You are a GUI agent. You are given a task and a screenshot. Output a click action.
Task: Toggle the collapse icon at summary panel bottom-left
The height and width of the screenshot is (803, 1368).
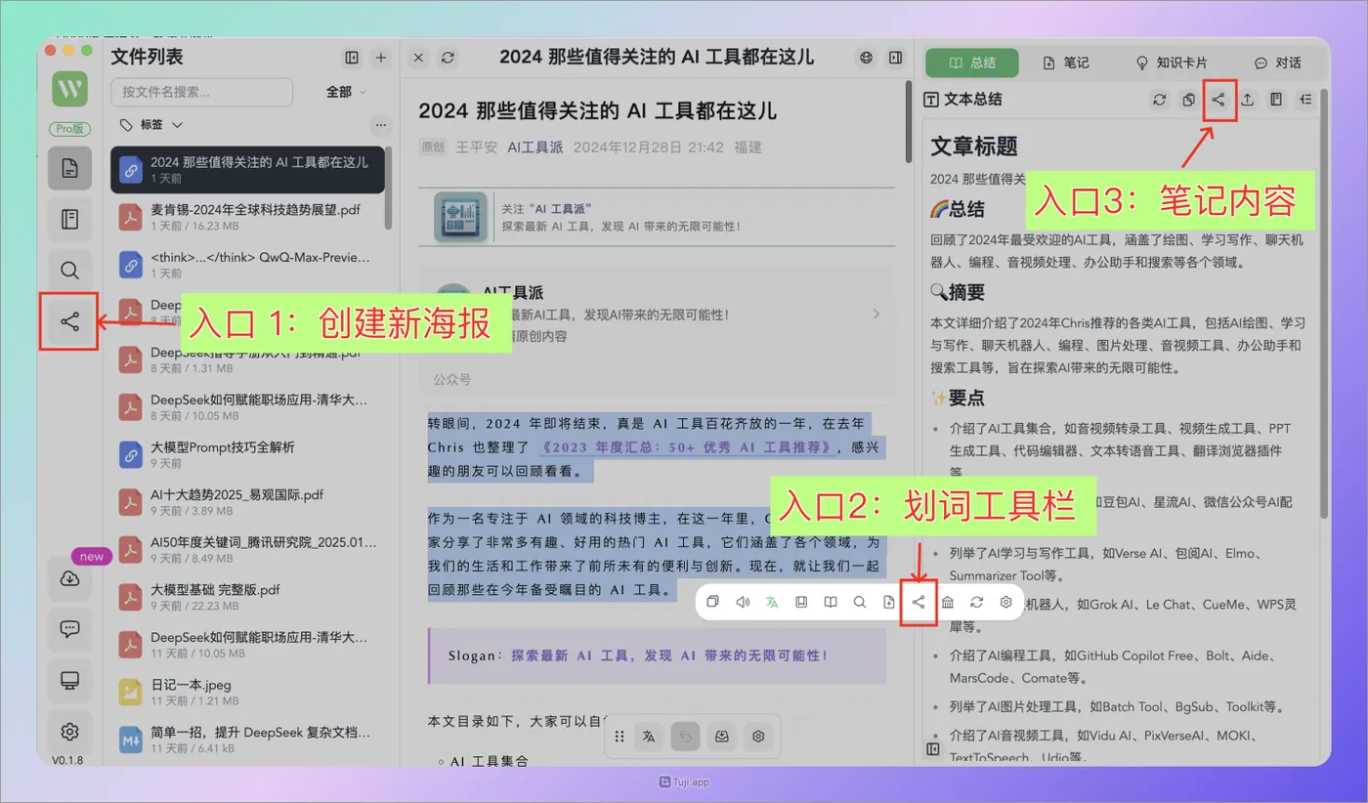coord(933,749)
